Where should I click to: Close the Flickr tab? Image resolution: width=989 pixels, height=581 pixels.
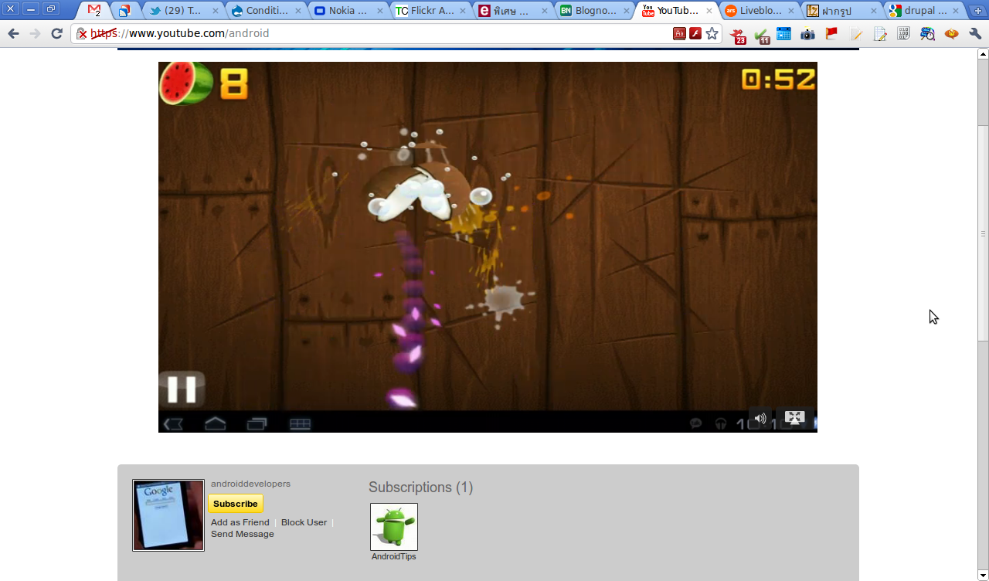[462, 11]
